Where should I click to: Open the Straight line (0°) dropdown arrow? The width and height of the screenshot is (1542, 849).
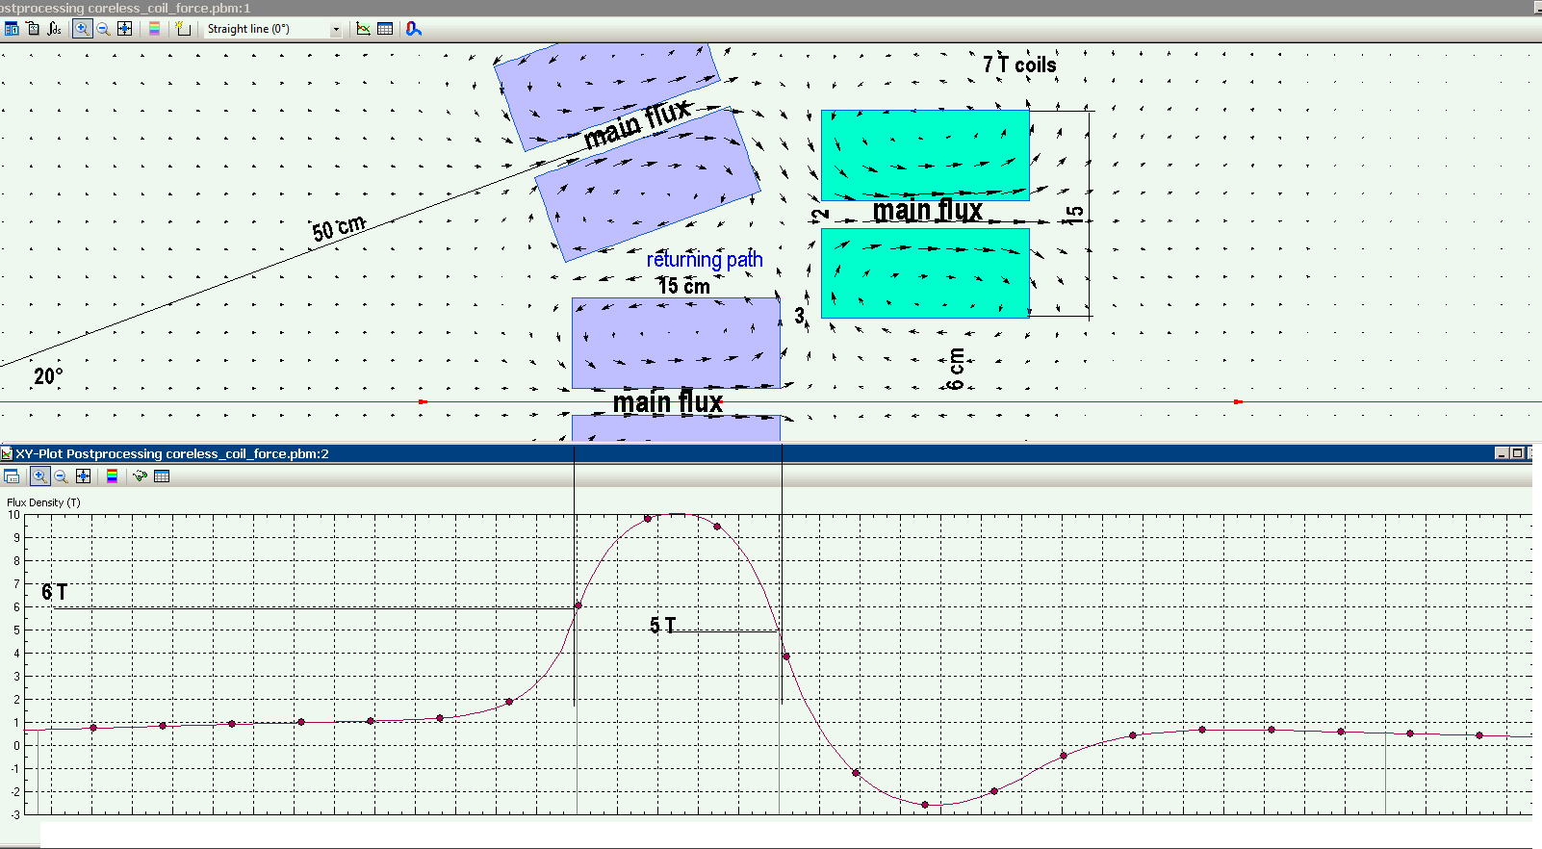click(x=336, y=30)
